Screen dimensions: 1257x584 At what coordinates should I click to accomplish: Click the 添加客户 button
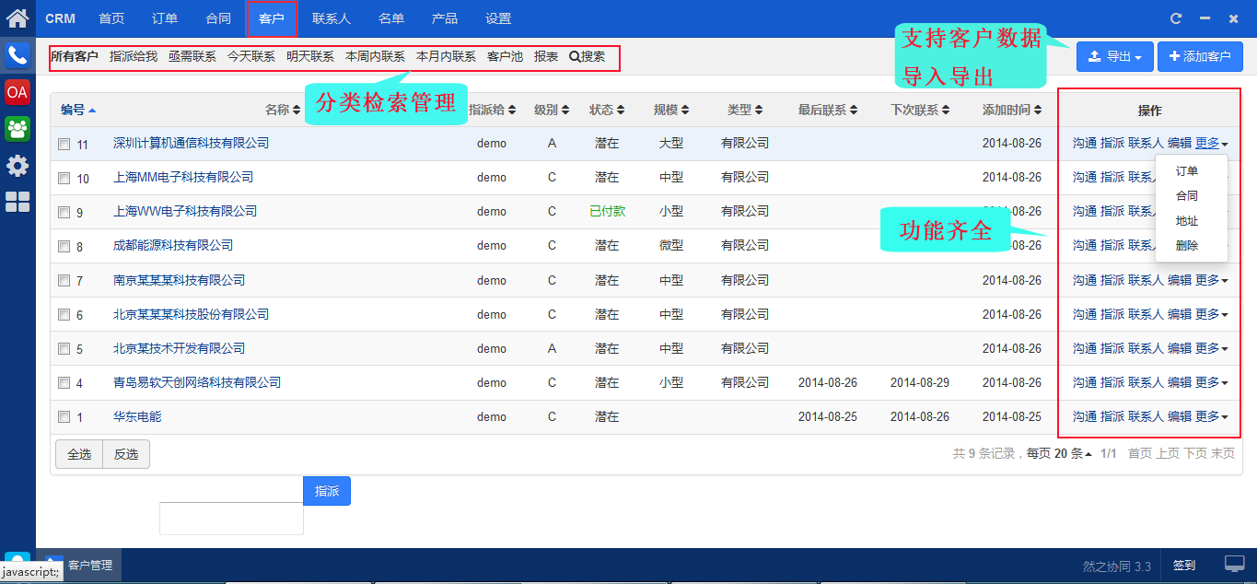[x=1200, y=56]
